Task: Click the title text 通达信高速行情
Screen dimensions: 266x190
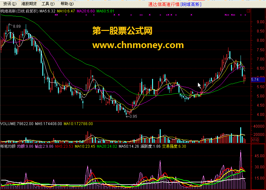Action: [x=164, y=4]
